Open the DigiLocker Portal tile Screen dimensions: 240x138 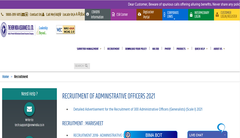click(149, 14)
